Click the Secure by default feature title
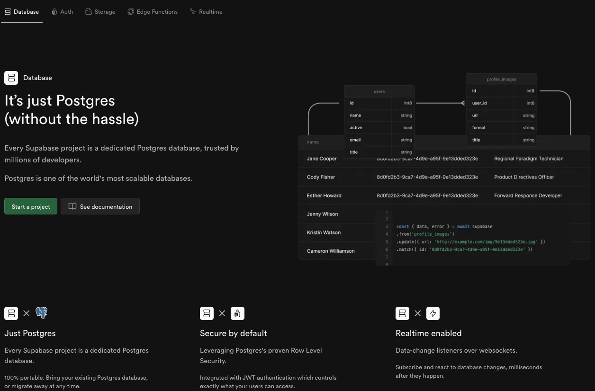The height and width of the screenshot is (391, 595). click(x=234, y=333)
